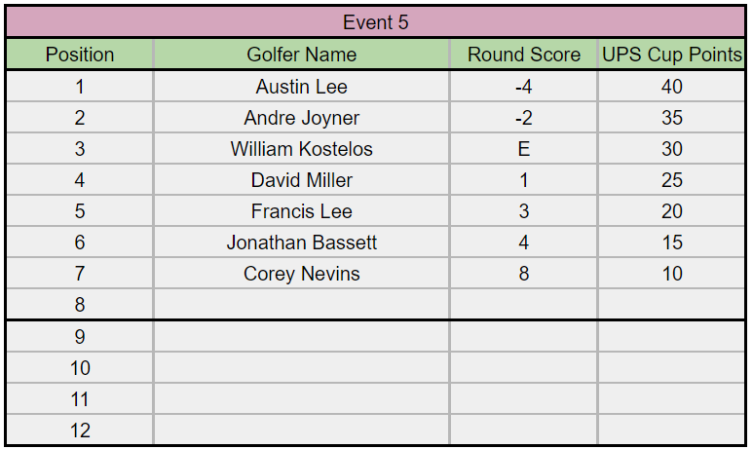
Task: Select the Golfer Name header cell
Action: (301, 55)
